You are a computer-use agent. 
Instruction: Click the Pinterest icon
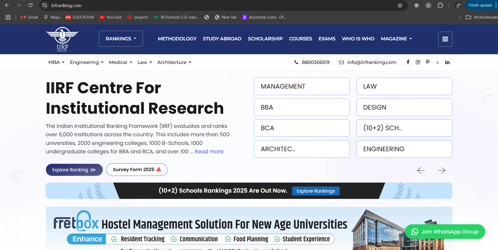428,62
